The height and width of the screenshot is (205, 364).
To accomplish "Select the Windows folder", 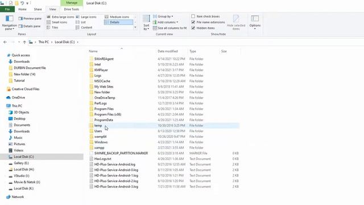I will [101, 142].
